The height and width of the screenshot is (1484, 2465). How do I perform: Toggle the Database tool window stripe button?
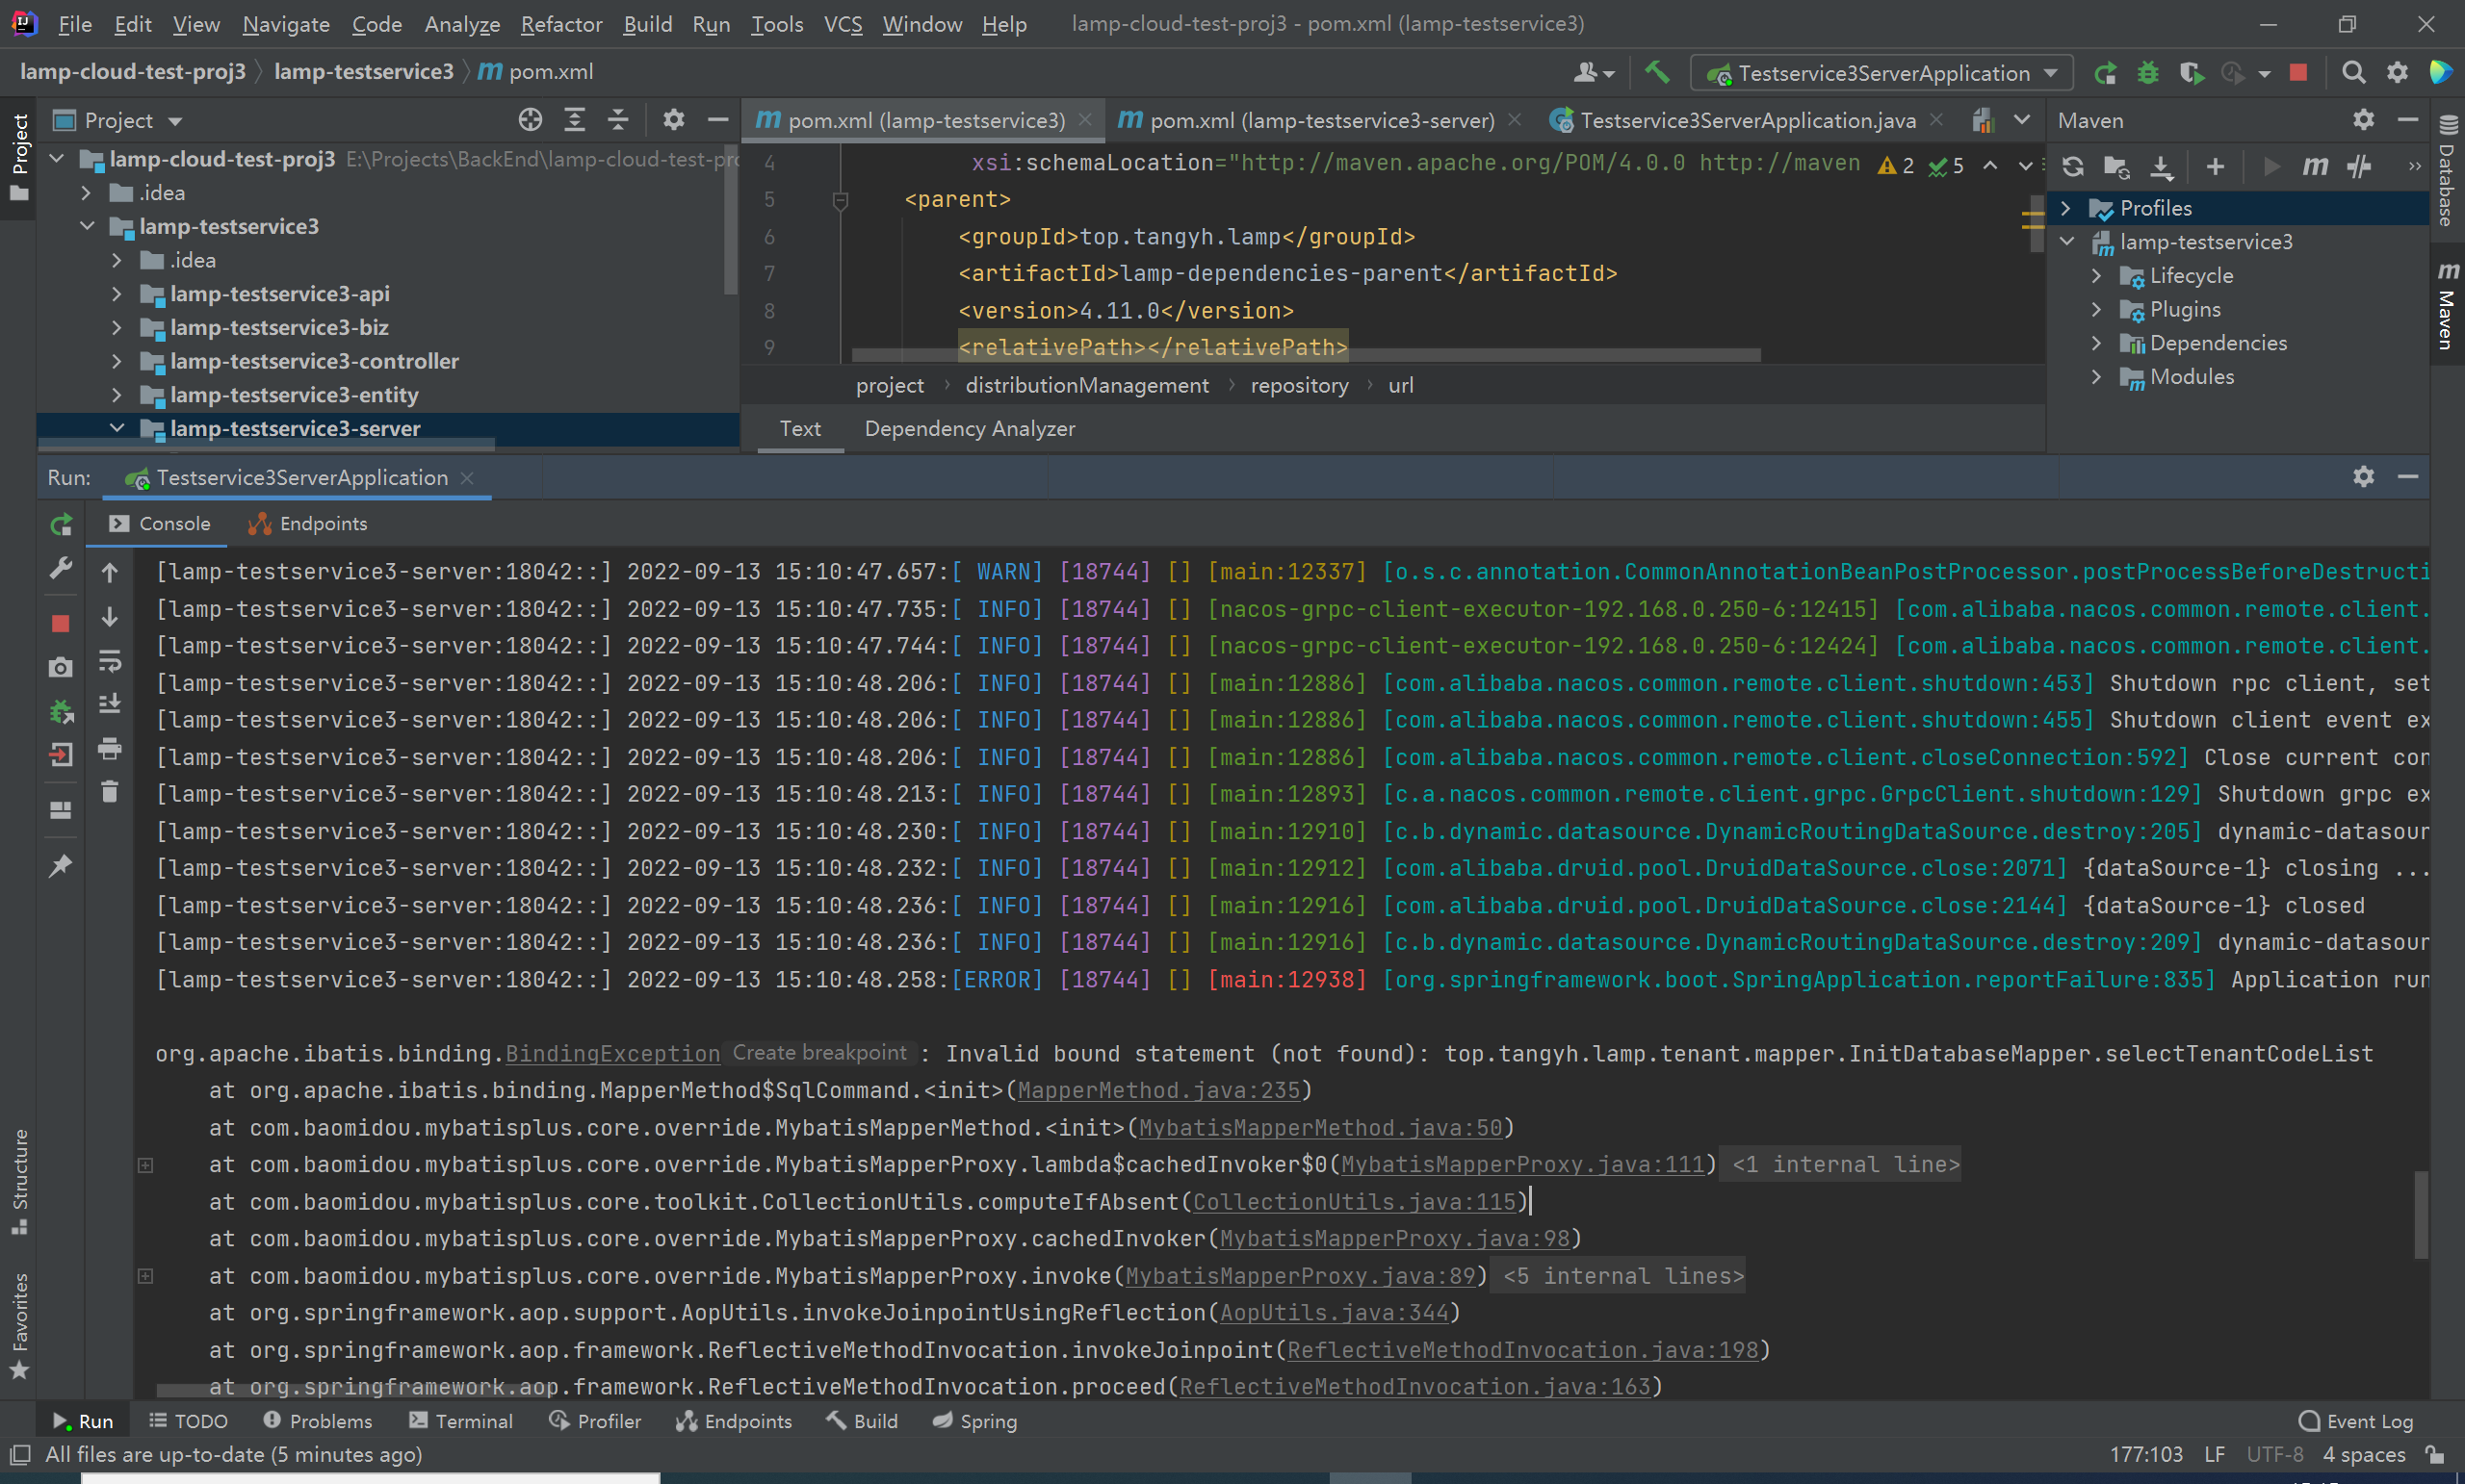pyautogui.click(x=2447, y=170)
